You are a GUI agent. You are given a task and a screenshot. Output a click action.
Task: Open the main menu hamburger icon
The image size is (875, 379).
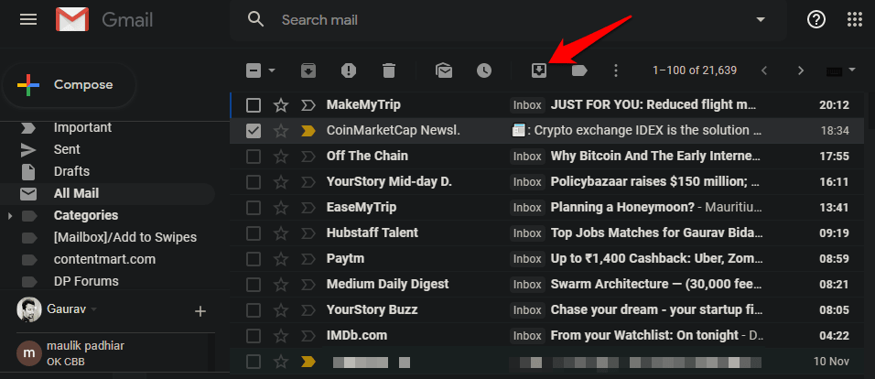28,20
